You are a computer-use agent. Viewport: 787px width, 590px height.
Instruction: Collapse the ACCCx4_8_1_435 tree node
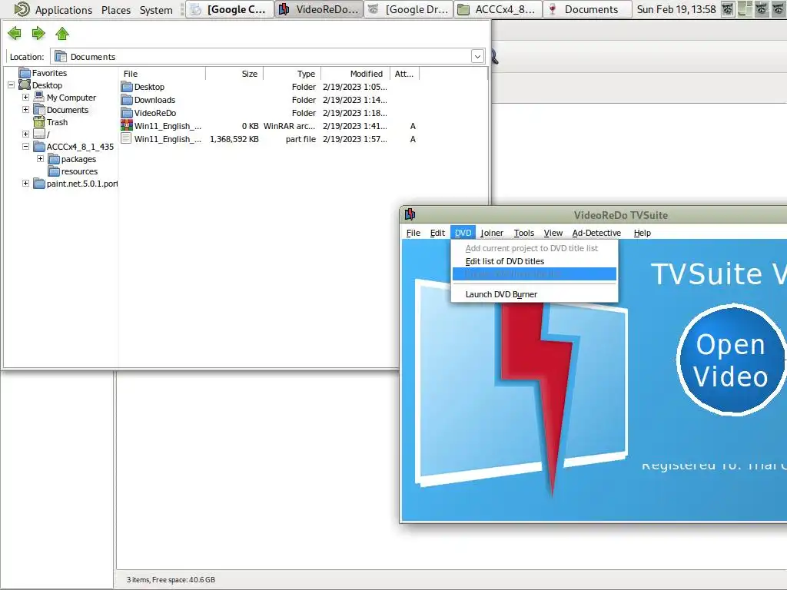click(x=25, y=147)
